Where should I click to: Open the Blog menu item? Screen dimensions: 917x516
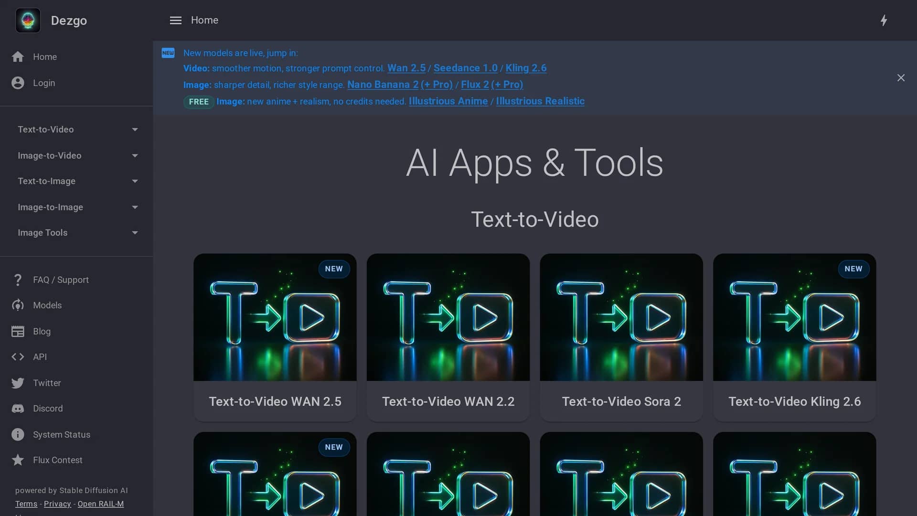click(x=76, y=331)
